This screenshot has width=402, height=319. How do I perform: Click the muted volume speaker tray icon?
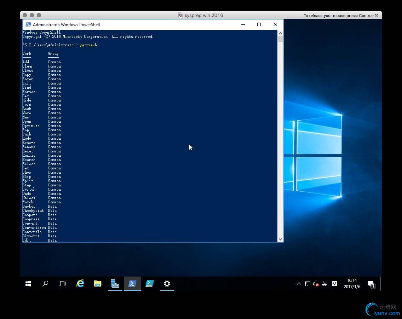point(316,284)
